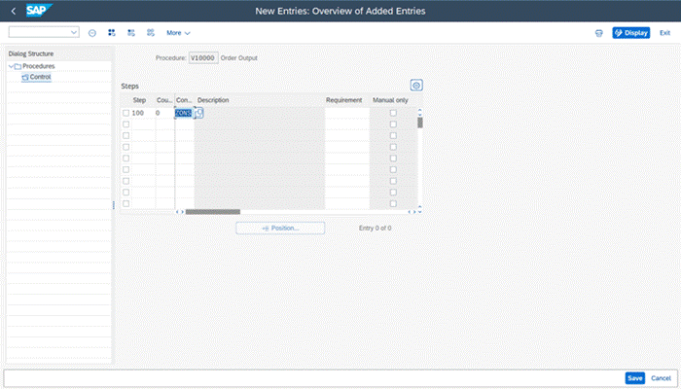Open the command field dropdown

[x=74, y=32]
